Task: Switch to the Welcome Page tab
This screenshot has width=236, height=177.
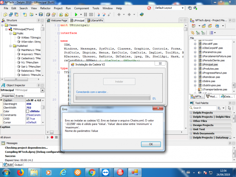Action: pyautogui.click(x=57, y=20)
